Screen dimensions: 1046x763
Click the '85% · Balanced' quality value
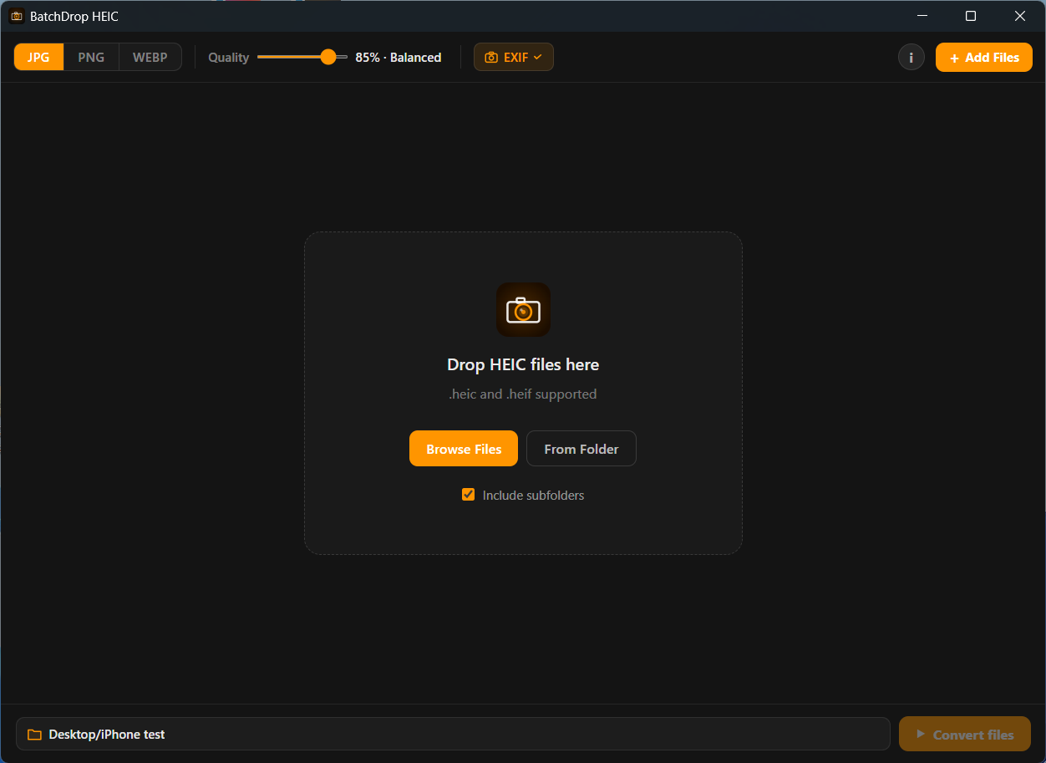[399, 57]
